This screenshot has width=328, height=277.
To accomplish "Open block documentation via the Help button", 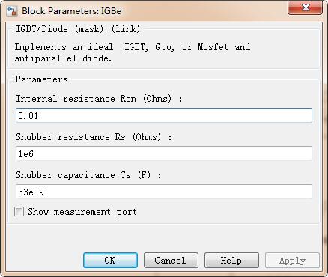I will tap(231, 260).
